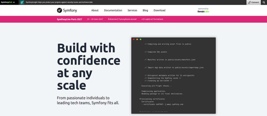Click 'Compressing application.' terminal line
This screenshot has width=267, height=116.
pos(154,91)
